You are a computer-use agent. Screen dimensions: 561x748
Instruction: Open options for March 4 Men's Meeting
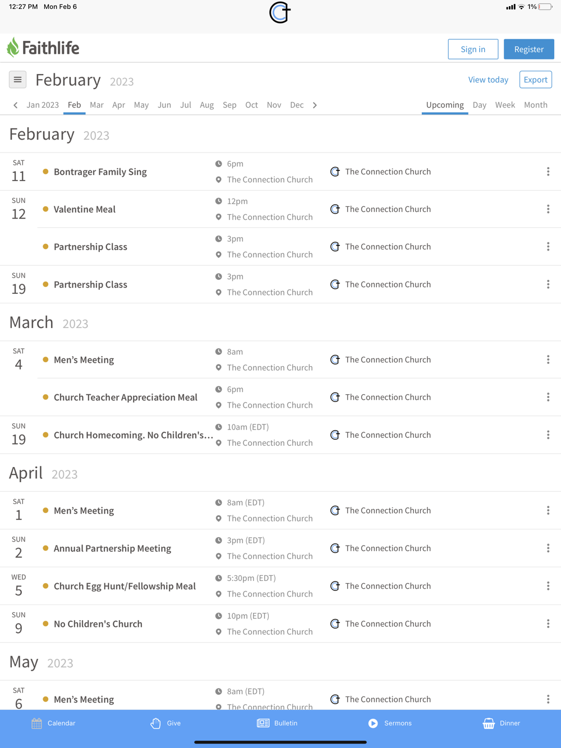(x=548, y=359)
